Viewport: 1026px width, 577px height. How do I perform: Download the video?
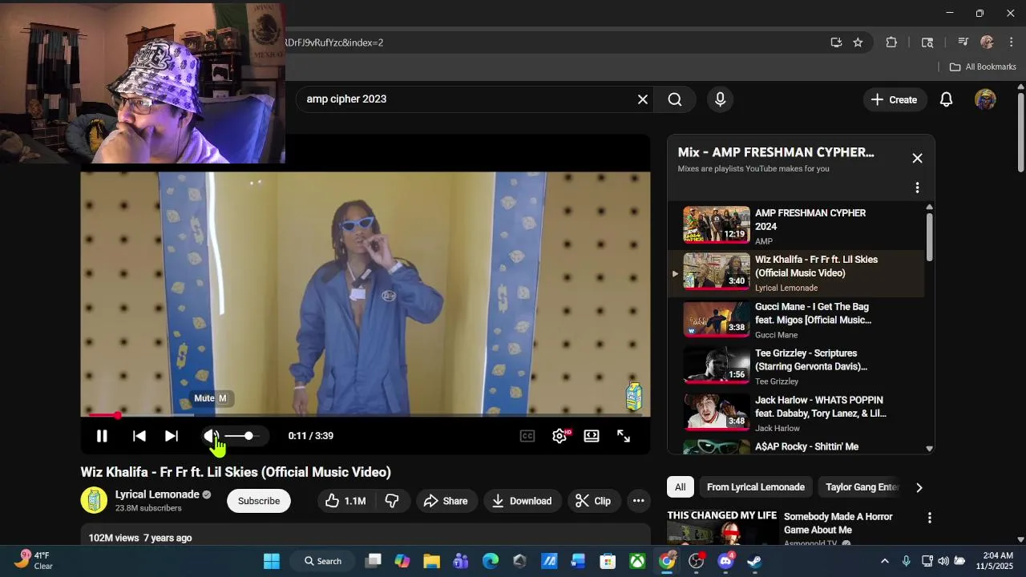coord(522,501)
